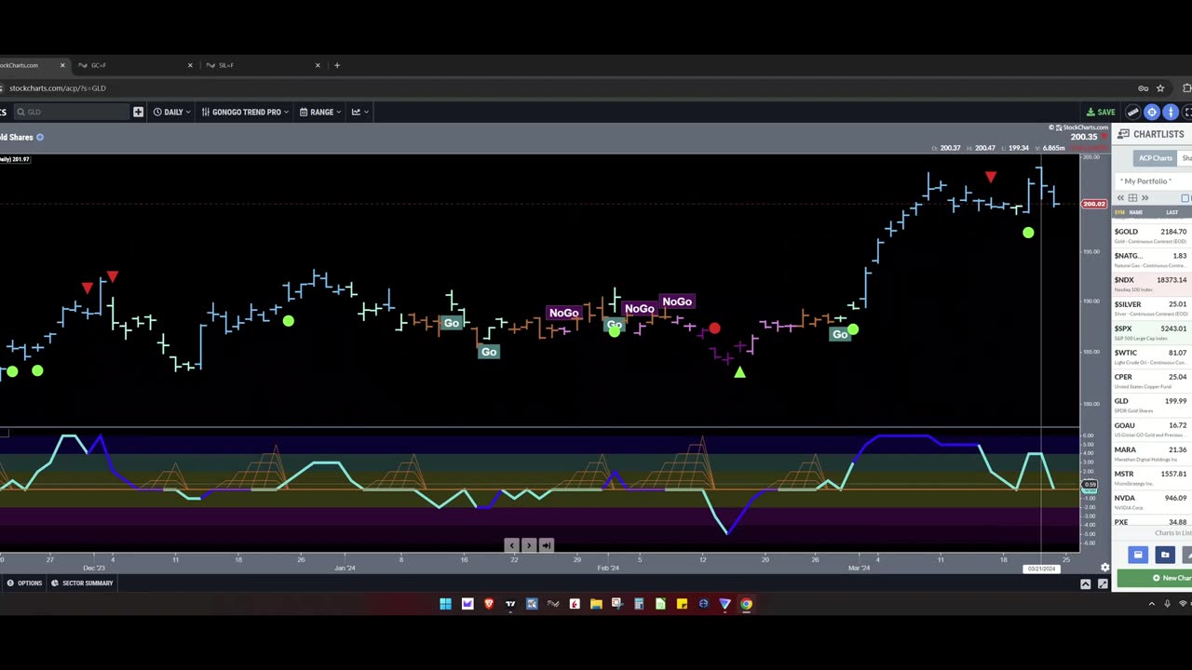
Task: Click the password key icon in address bar
Action: click(x=1143, y=88)
